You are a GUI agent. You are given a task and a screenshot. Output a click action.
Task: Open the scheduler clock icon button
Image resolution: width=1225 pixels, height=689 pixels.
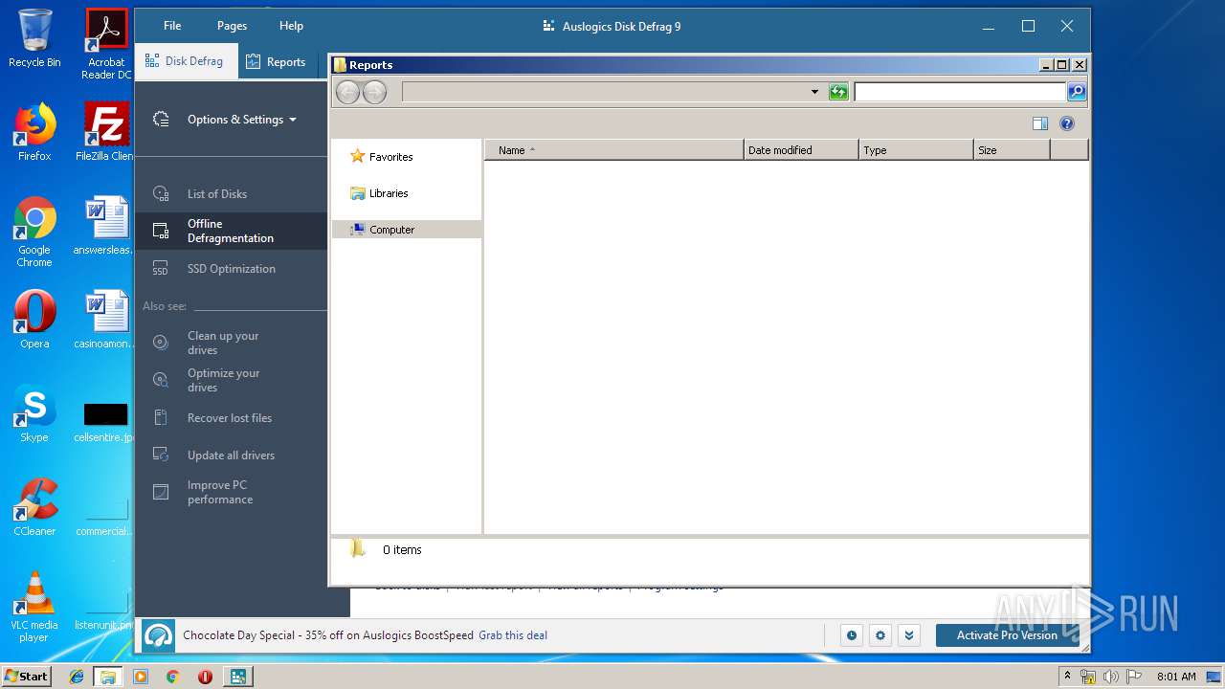(852, 635)
